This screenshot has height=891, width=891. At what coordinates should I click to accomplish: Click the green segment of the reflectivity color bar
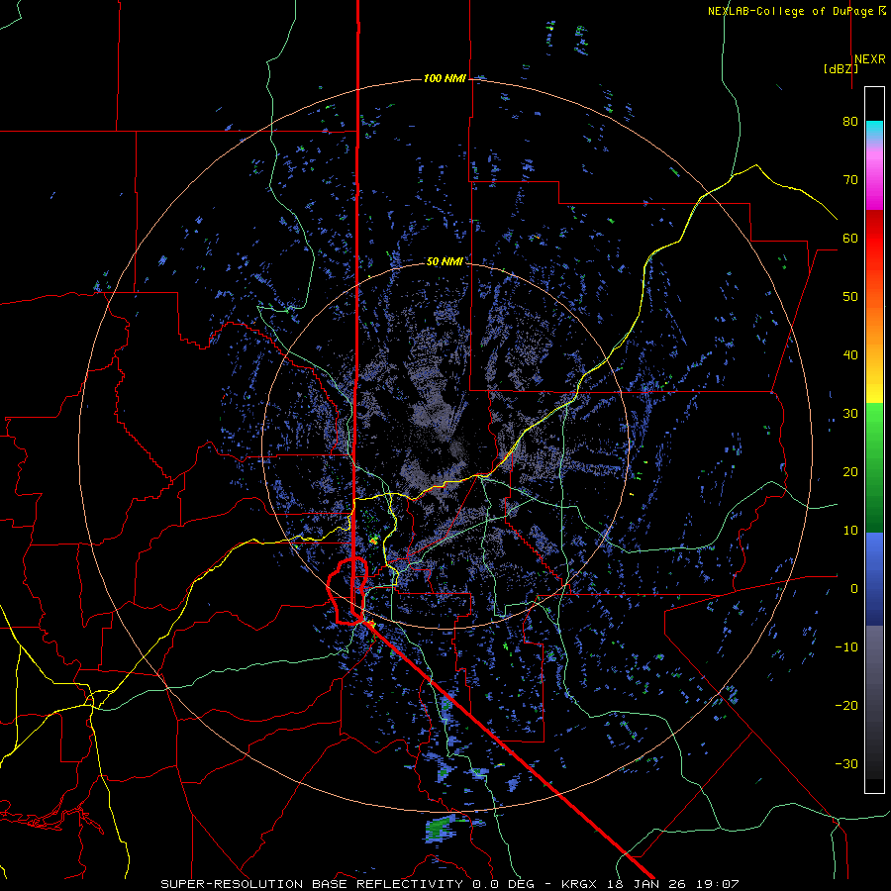pyautogui.click(x=874, y=467)
